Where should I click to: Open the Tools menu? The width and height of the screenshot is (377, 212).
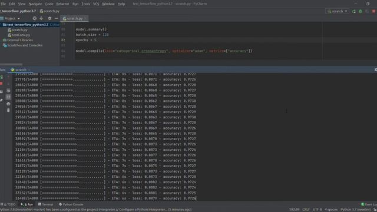coord(85,4)
